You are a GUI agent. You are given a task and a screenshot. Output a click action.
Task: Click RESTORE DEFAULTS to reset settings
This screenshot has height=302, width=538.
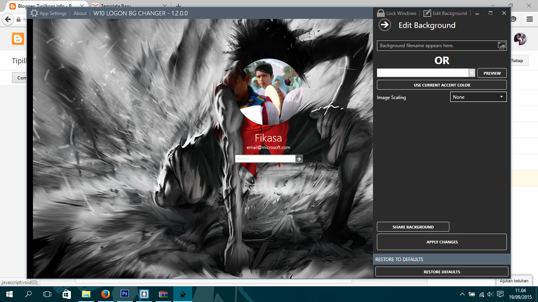coord(442,271)
